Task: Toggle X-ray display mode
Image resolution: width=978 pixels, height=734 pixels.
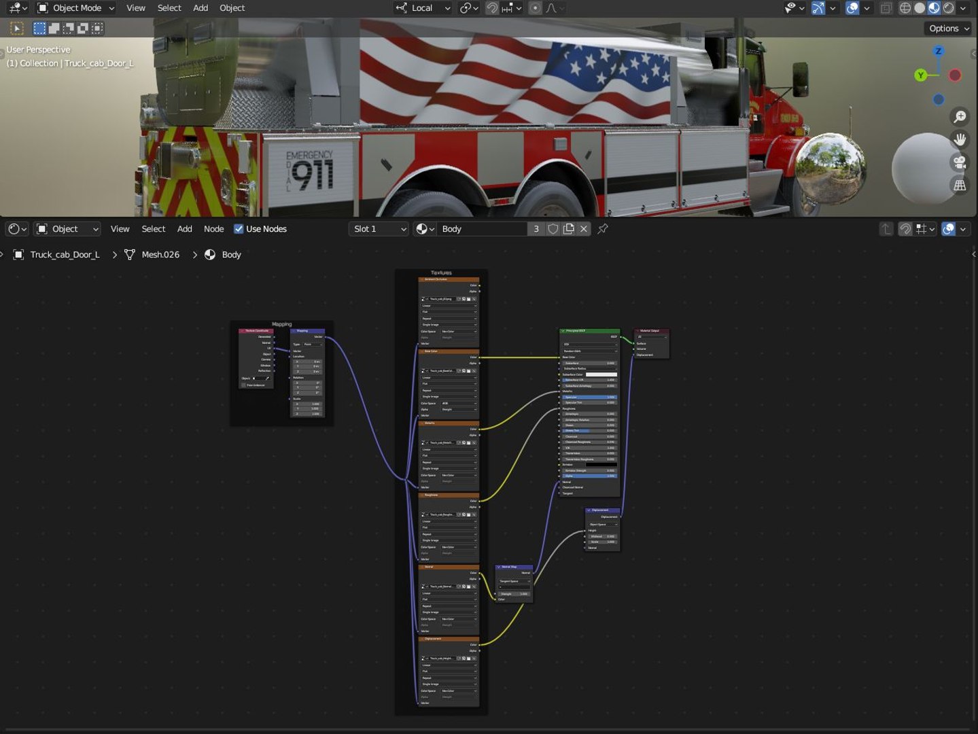Action: [x=886, y=8]
